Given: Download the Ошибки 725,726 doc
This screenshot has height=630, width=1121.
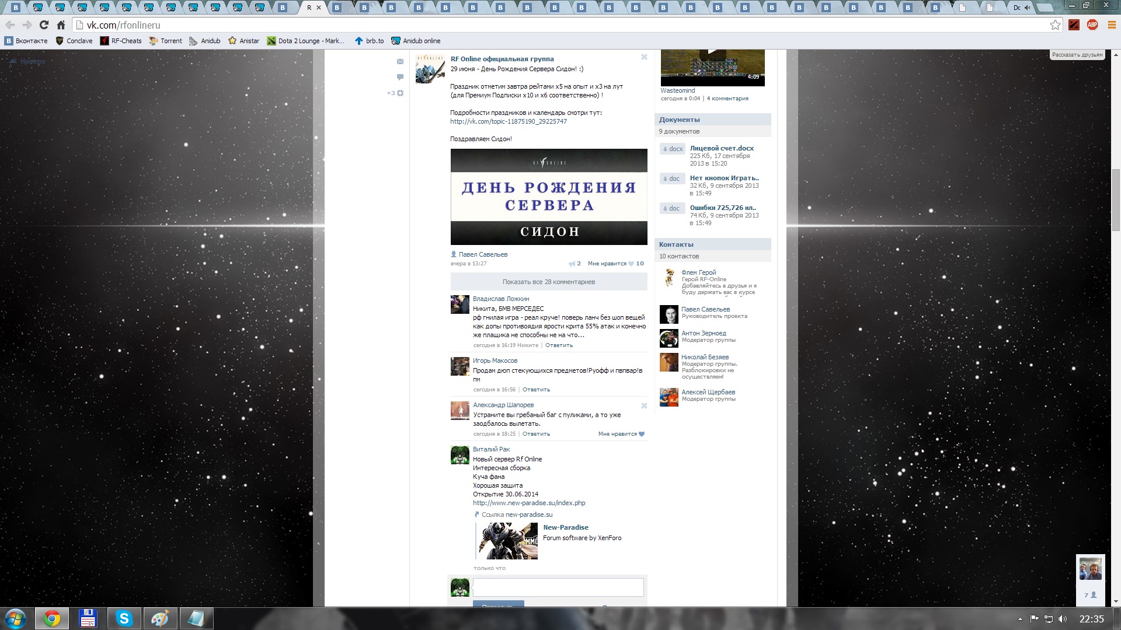Looking at the screenshot, I should [x=723, y=208].
